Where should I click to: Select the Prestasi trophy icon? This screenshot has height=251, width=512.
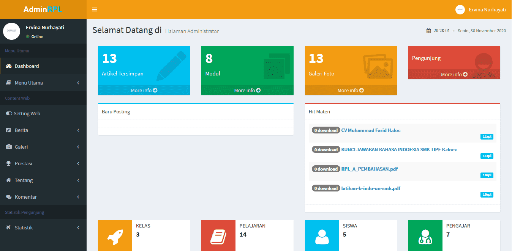point(8,163)
